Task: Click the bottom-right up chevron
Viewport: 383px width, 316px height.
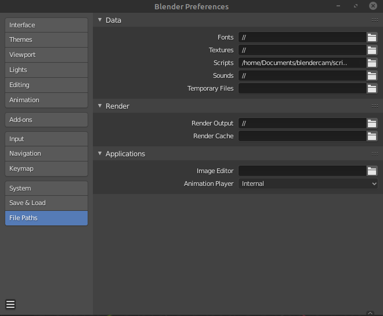Action: click(x=370, y=313)
